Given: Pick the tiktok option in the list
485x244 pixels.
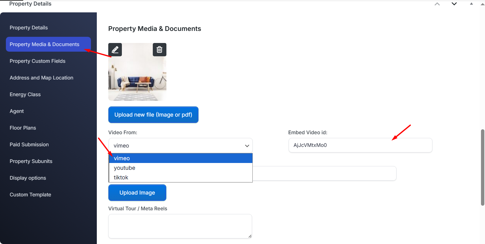Looking at the screenshot, I should [x=180, y=178].
